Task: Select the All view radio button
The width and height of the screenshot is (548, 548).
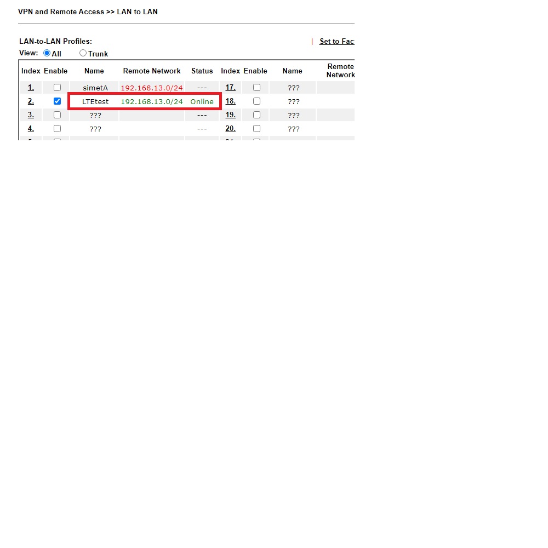Action: pyautogui.click(x=47, y=53)
